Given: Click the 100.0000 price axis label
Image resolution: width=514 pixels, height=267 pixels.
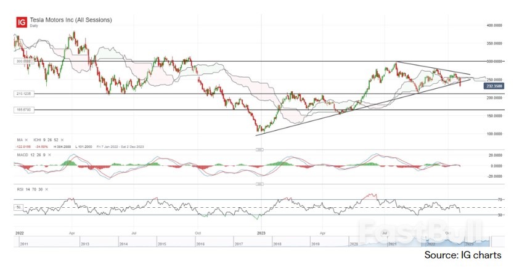Looking at the screenshot, I should pyautogui.click(x=494, y=134).
